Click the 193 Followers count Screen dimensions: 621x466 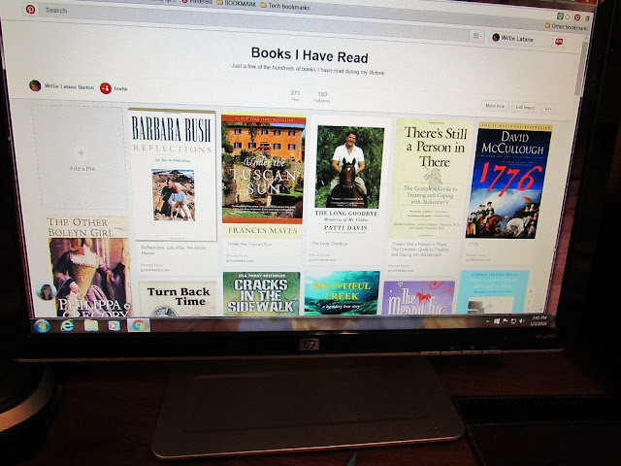point(322,97)
